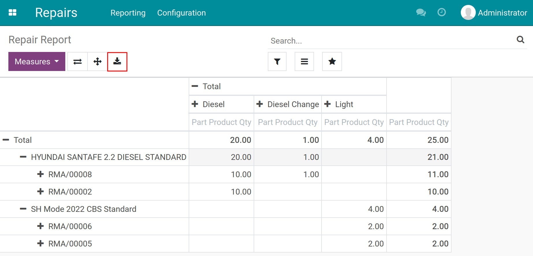Click RMA/00002 total value 10.00
This screenshot has height=256, width=533.
tap(438, 192)
